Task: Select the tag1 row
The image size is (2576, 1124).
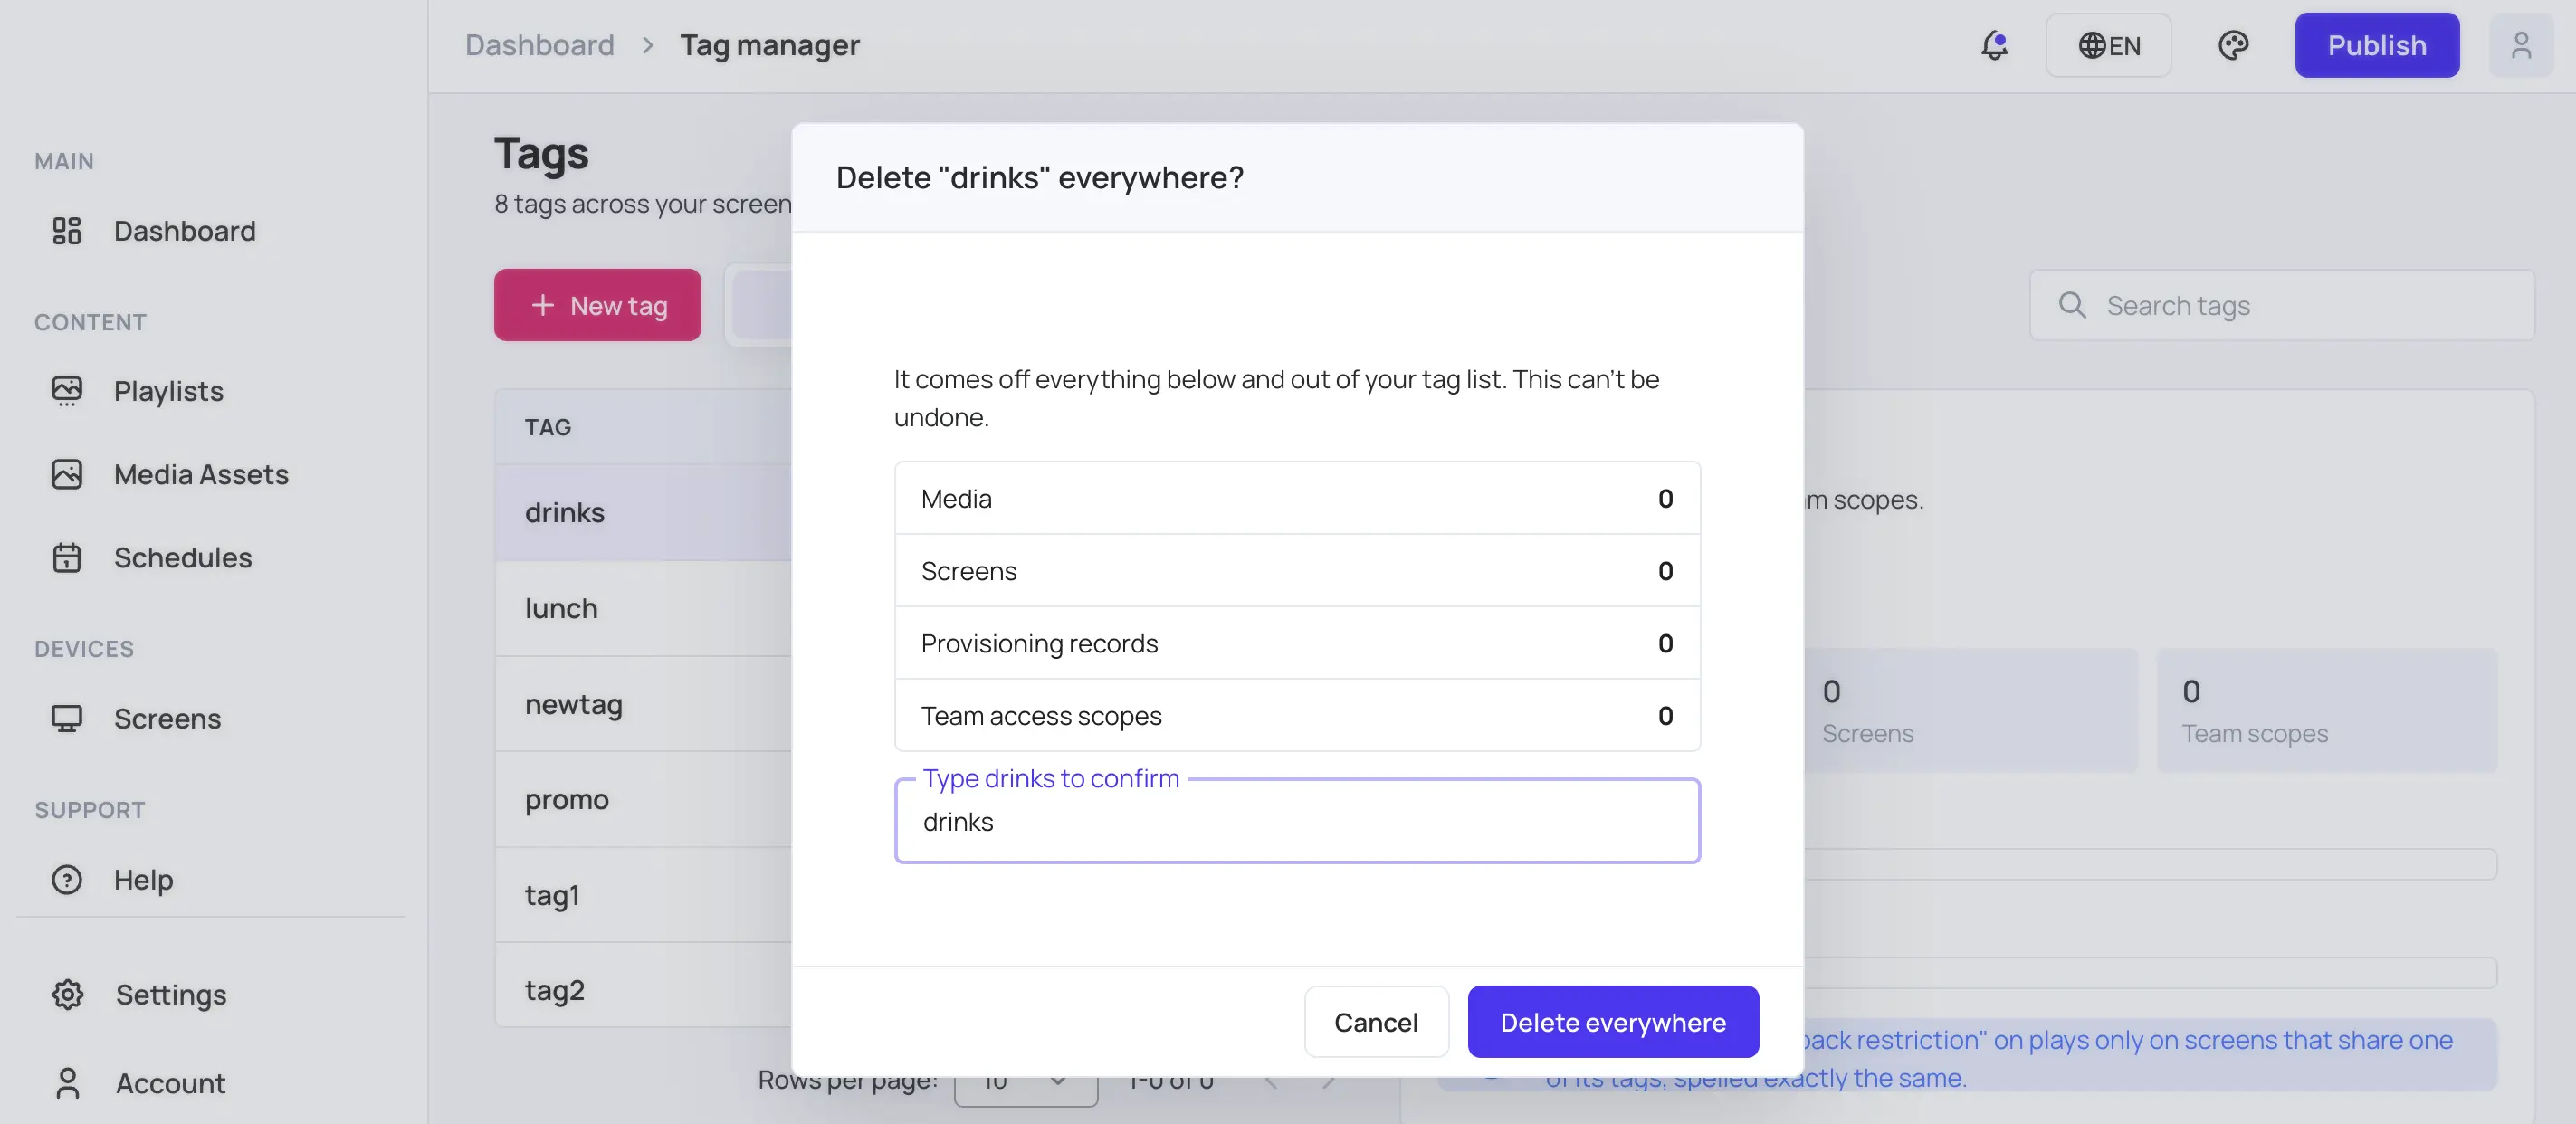Action: pos(644,895)
